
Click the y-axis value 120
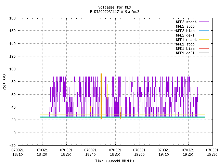pos(12,56)
